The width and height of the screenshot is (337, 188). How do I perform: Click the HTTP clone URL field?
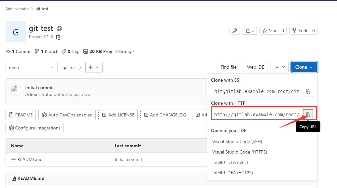point(257,114)
